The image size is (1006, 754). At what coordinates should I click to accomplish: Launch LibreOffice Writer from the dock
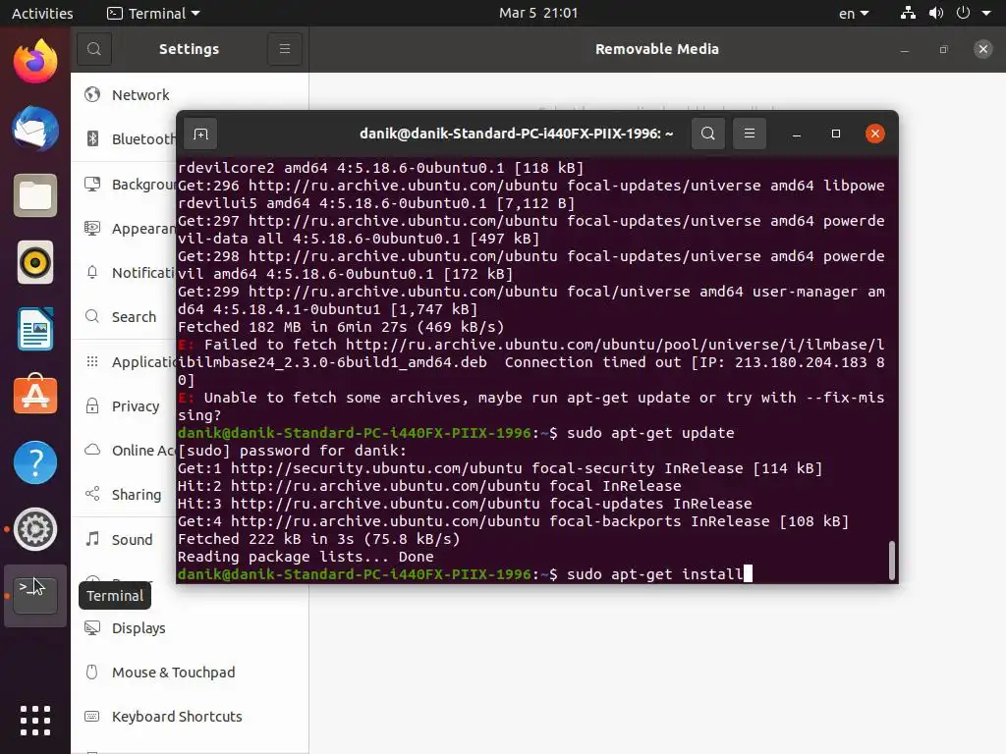35,329
